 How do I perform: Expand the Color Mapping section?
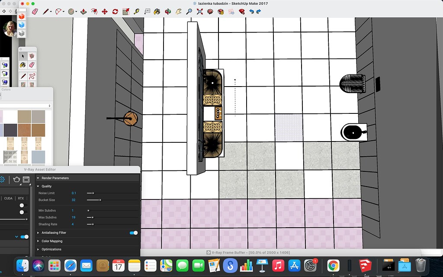coord(38,241)
